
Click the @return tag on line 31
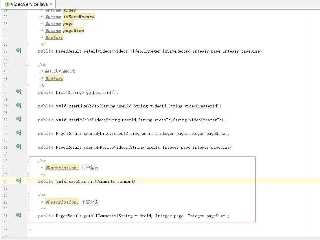[x=54, y=79]
